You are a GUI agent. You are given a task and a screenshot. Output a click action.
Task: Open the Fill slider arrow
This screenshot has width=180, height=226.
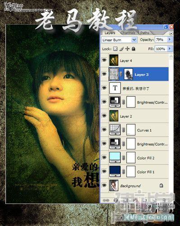click(x=170, y=49)
